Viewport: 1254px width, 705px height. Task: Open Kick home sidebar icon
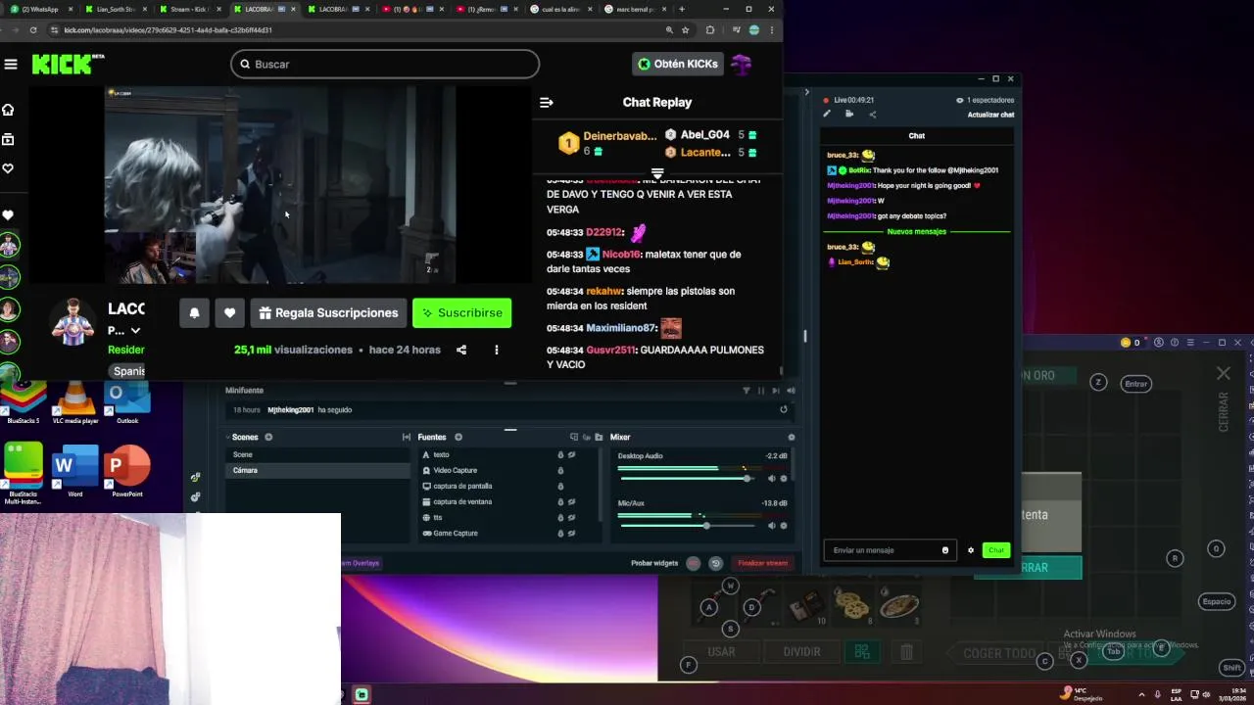click(8, 110)
